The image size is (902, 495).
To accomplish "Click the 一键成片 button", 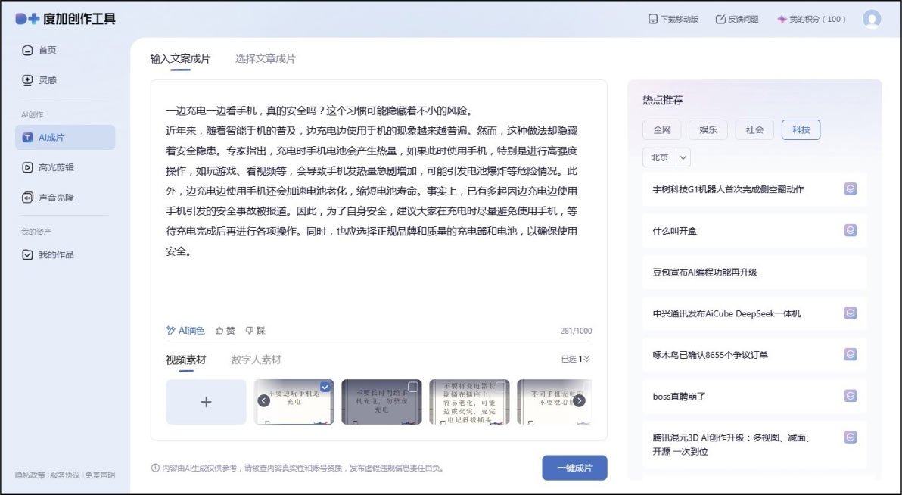I will point(574,468).
